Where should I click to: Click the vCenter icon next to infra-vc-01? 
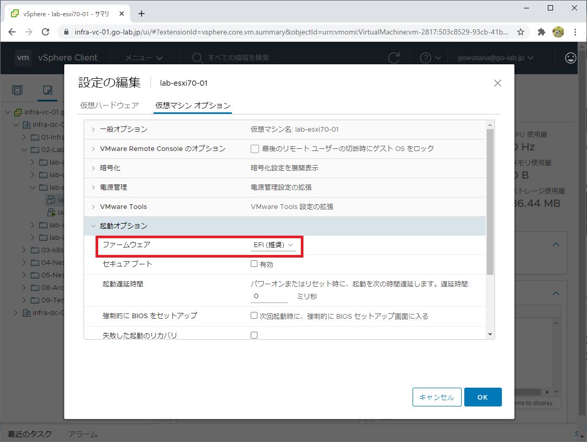point(18,112)
